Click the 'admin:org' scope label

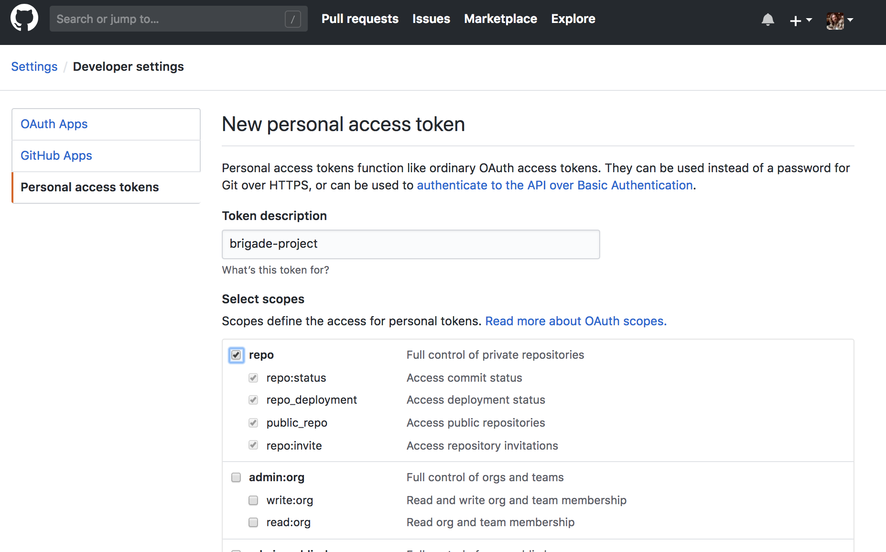coord(276,477)
